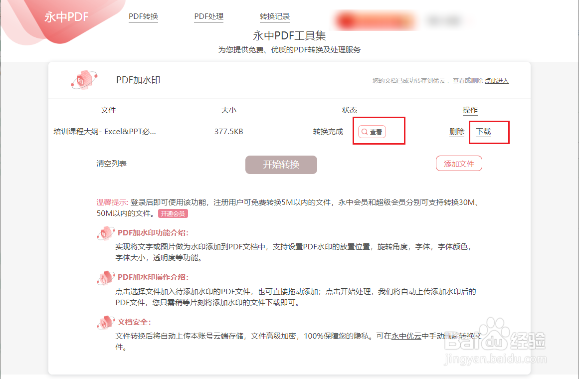Open the PDF转换 menu
Image resolution: width=579 pixels, height=379 pixels.
[x=143, y=16]
